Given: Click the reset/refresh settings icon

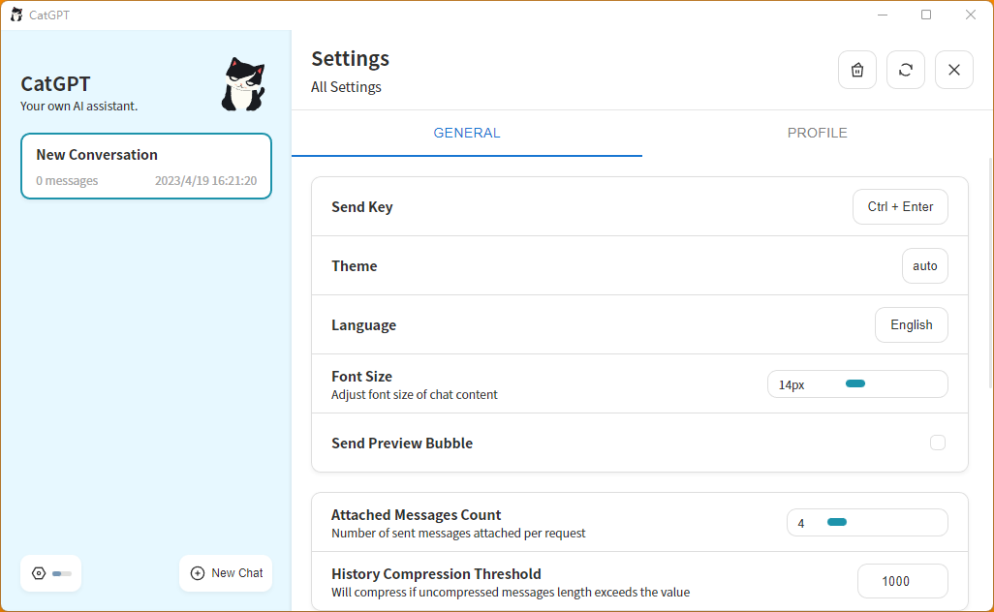Looking at the screenshot, I should (906, 70).
